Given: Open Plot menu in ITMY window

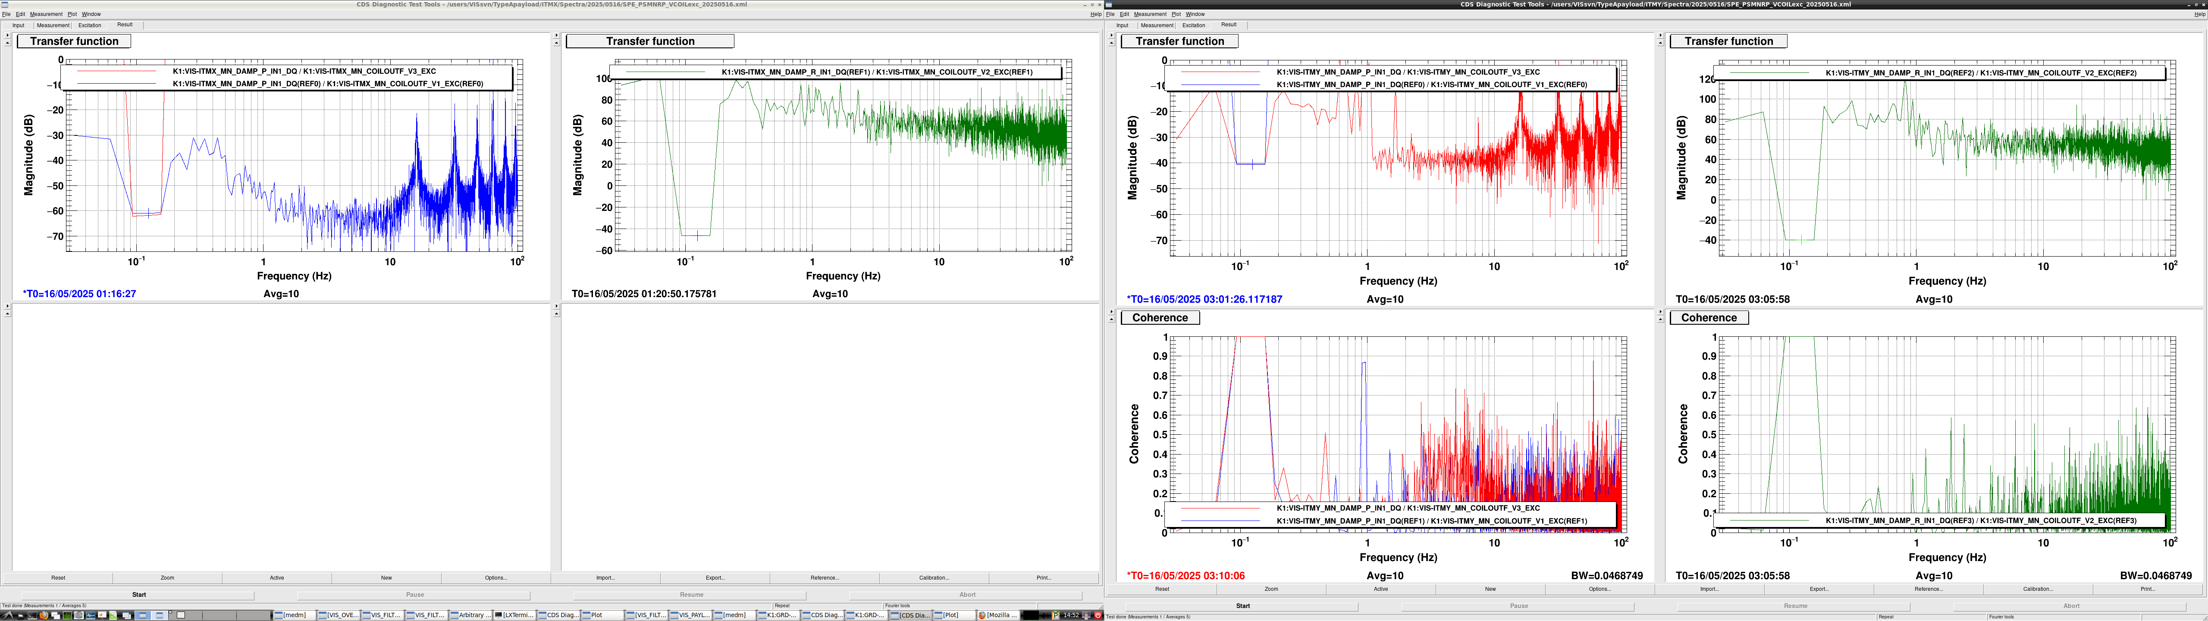Looking at the screenshot, I should (1176, 14).
